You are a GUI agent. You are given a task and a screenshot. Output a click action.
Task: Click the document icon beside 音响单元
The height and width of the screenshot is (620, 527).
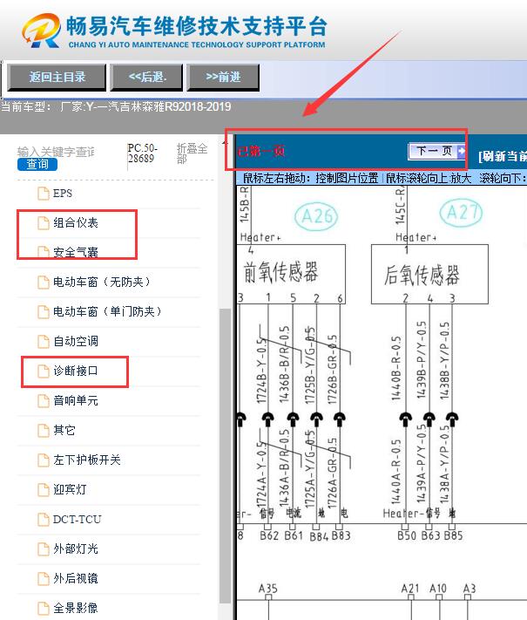click(x=43, y=400)
